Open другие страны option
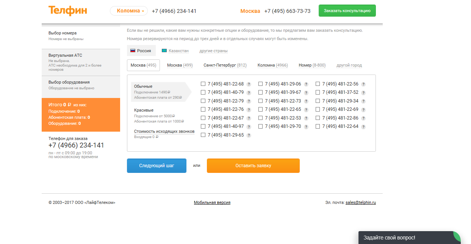Image resolution: width=471 pixels, height=244 pixels. coord(213,51)
